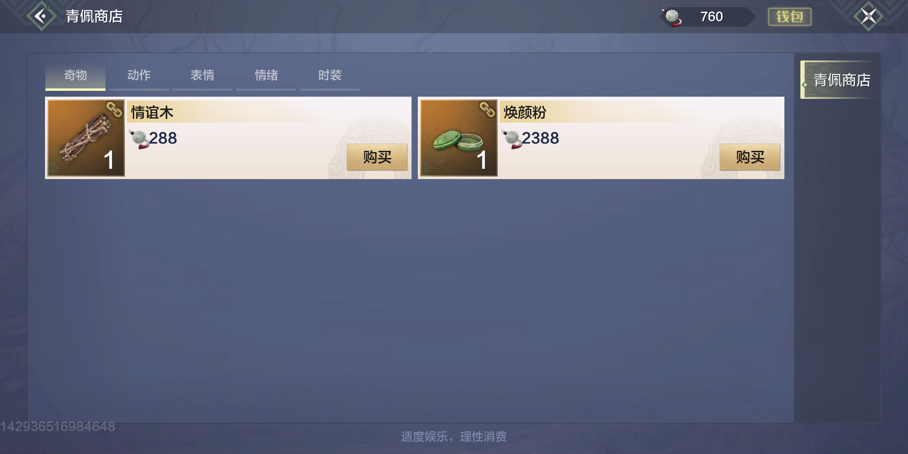
Task: Switch to the 动作 tab
Action: tap(139, 76)
